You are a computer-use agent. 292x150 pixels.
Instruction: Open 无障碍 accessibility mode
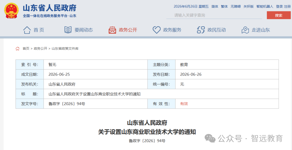pos(235,6)
